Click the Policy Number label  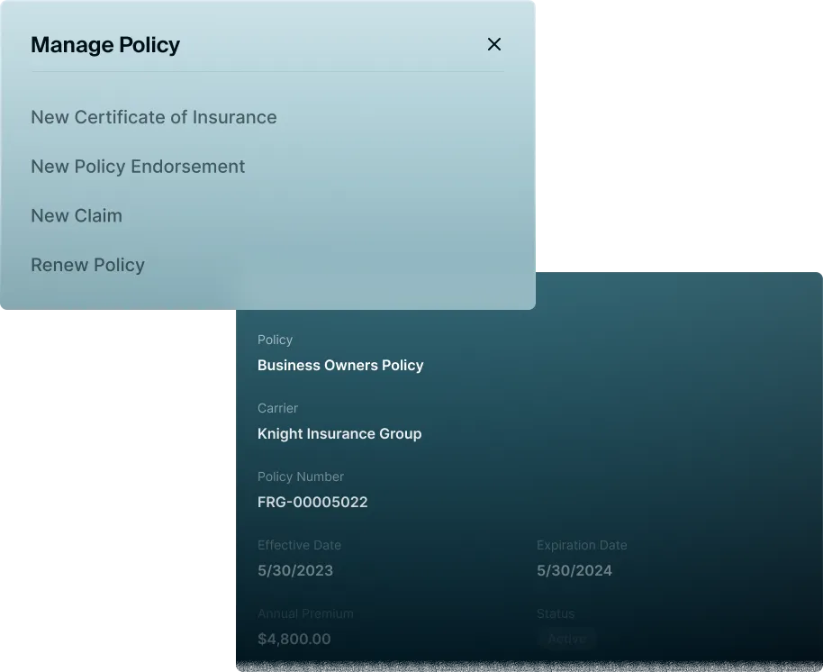tap(301, 477)
